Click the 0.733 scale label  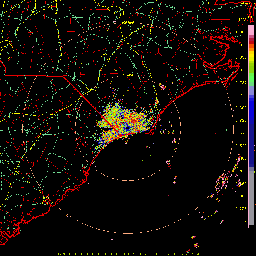pyautogui.click(x=241, y=95)
